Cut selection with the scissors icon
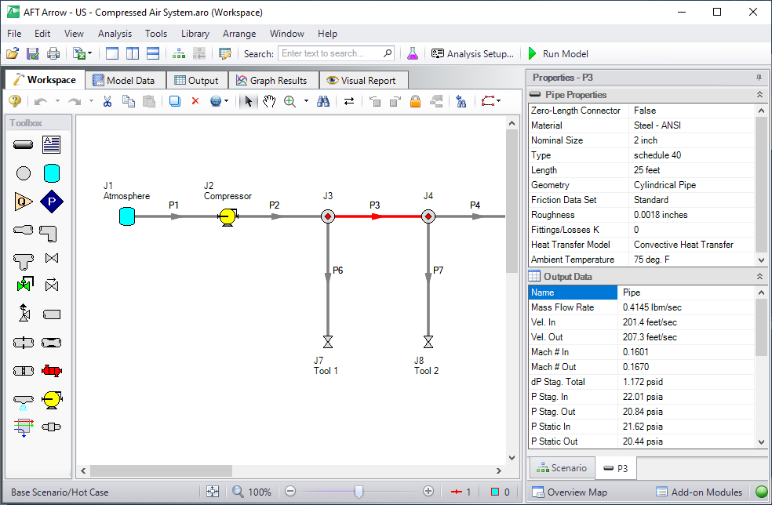The width and height of the screenshot is (772, 505). point(107,101)
